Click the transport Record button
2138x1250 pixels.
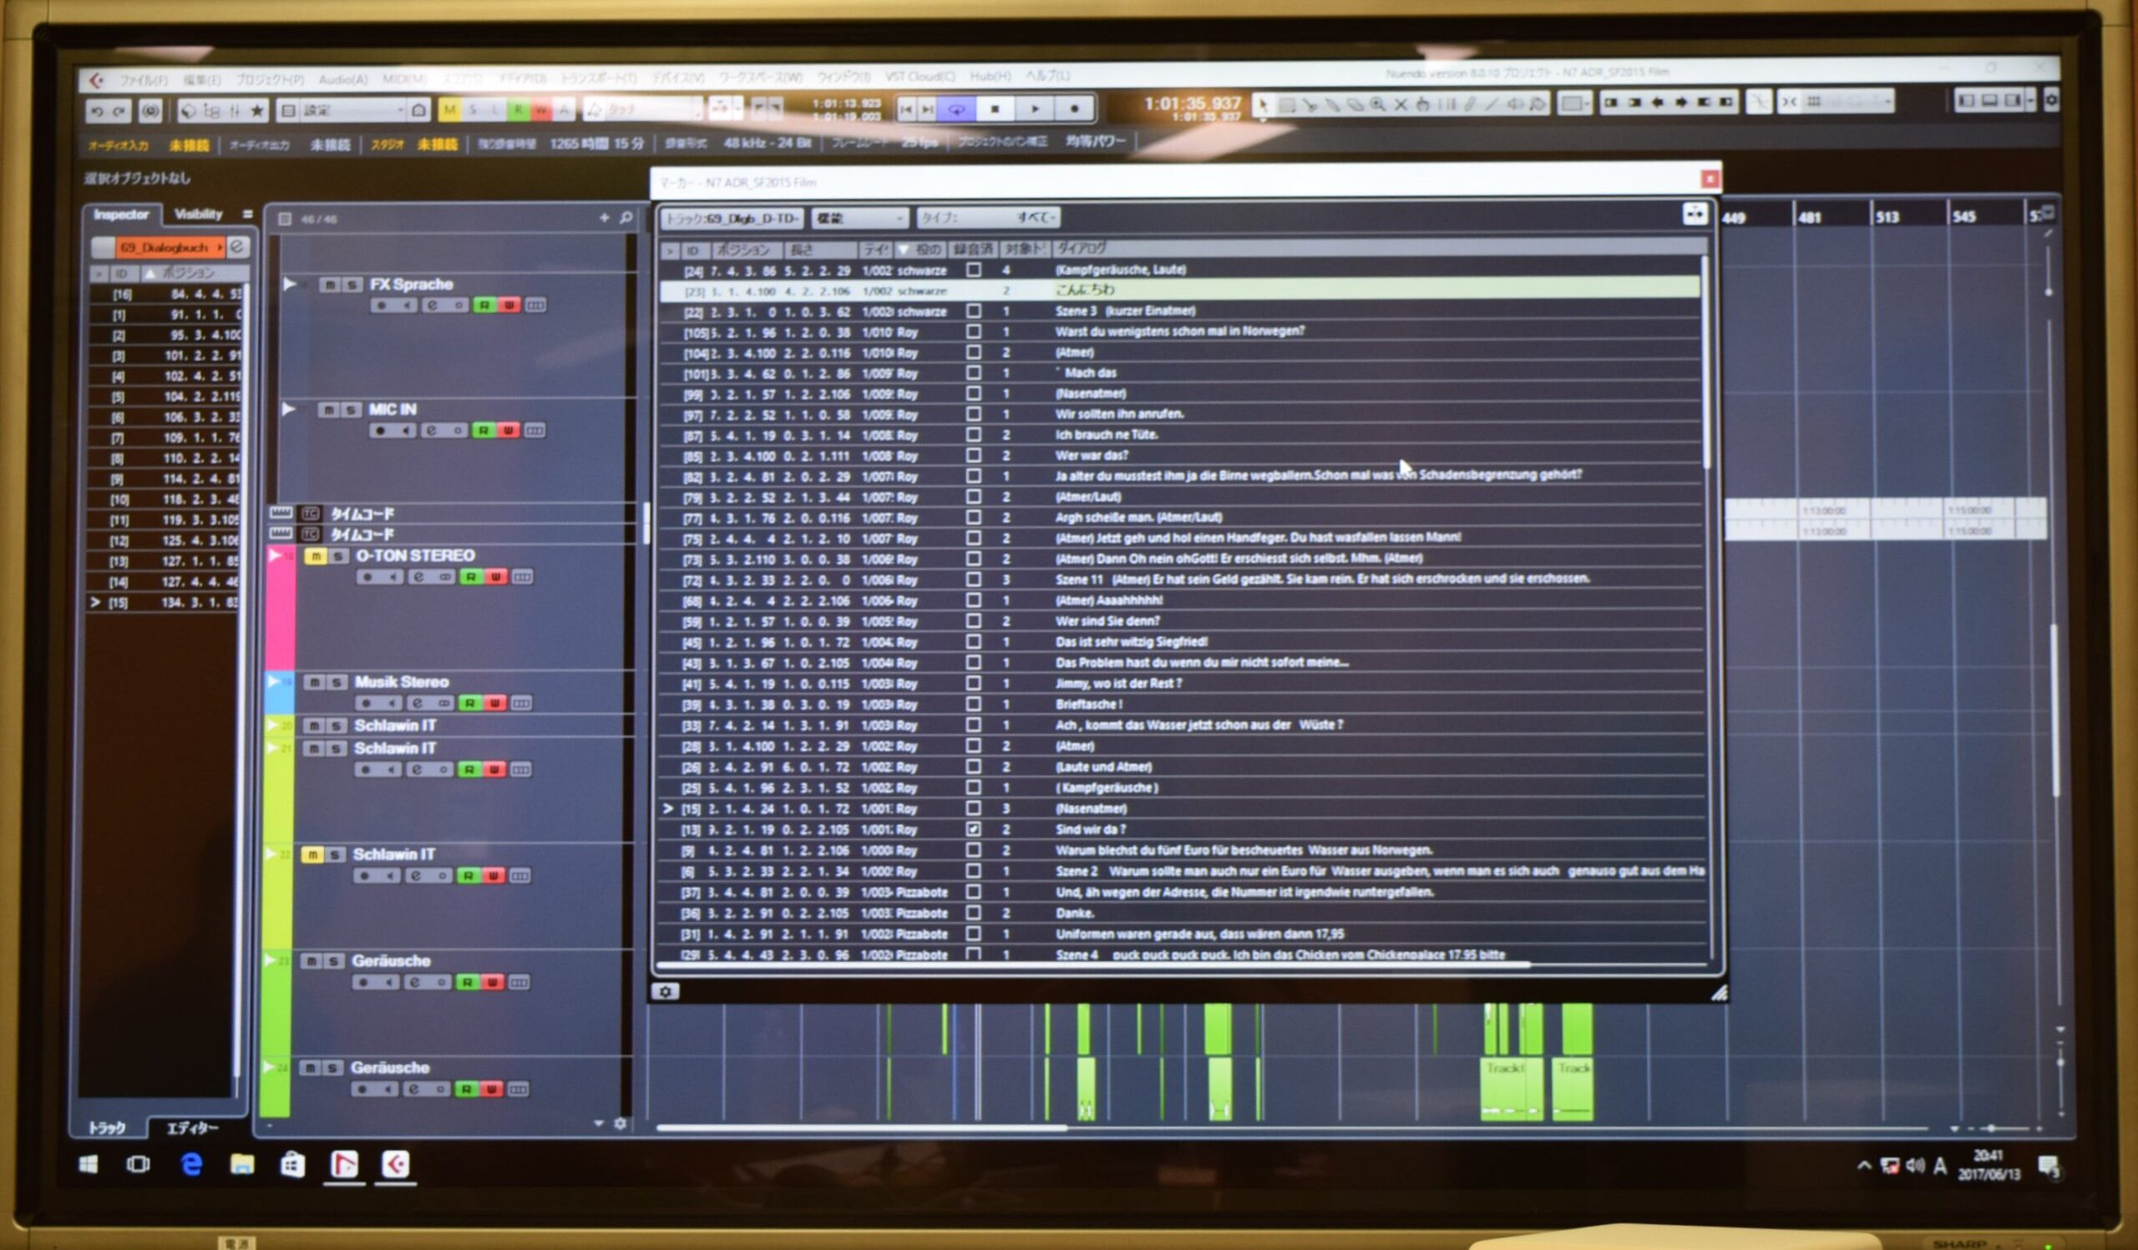click(1074, 109)
